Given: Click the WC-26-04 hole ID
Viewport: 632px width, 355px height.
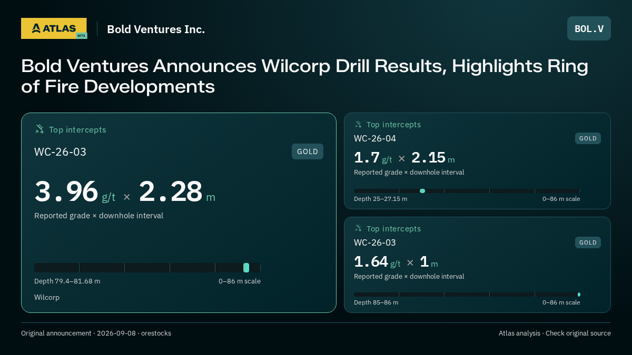Looking at the screenshot, I should click(x=375, y=138).
